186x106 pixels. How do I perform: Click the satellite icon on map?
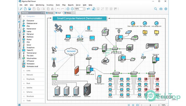(x=58, y=28)
